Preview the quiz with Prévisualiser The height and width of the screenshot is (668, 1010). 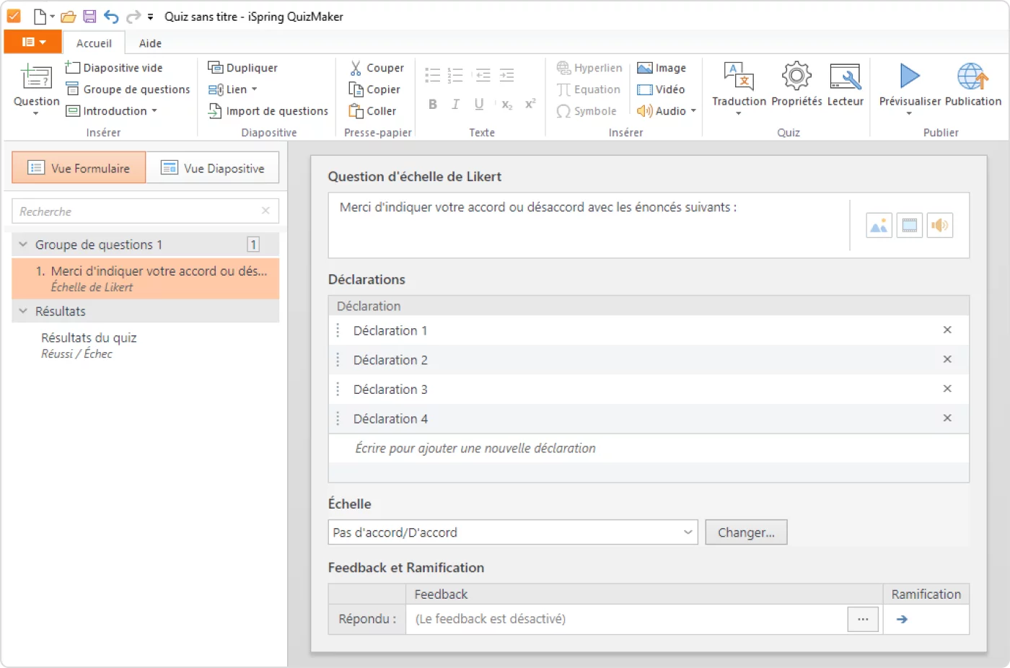coord(910,88)
